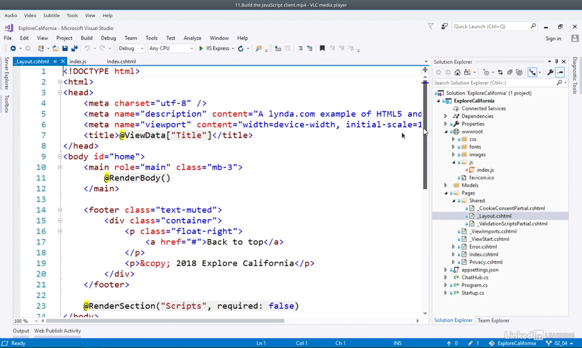Collapse the body tag on line 9
582x348 pixels.
60,156
